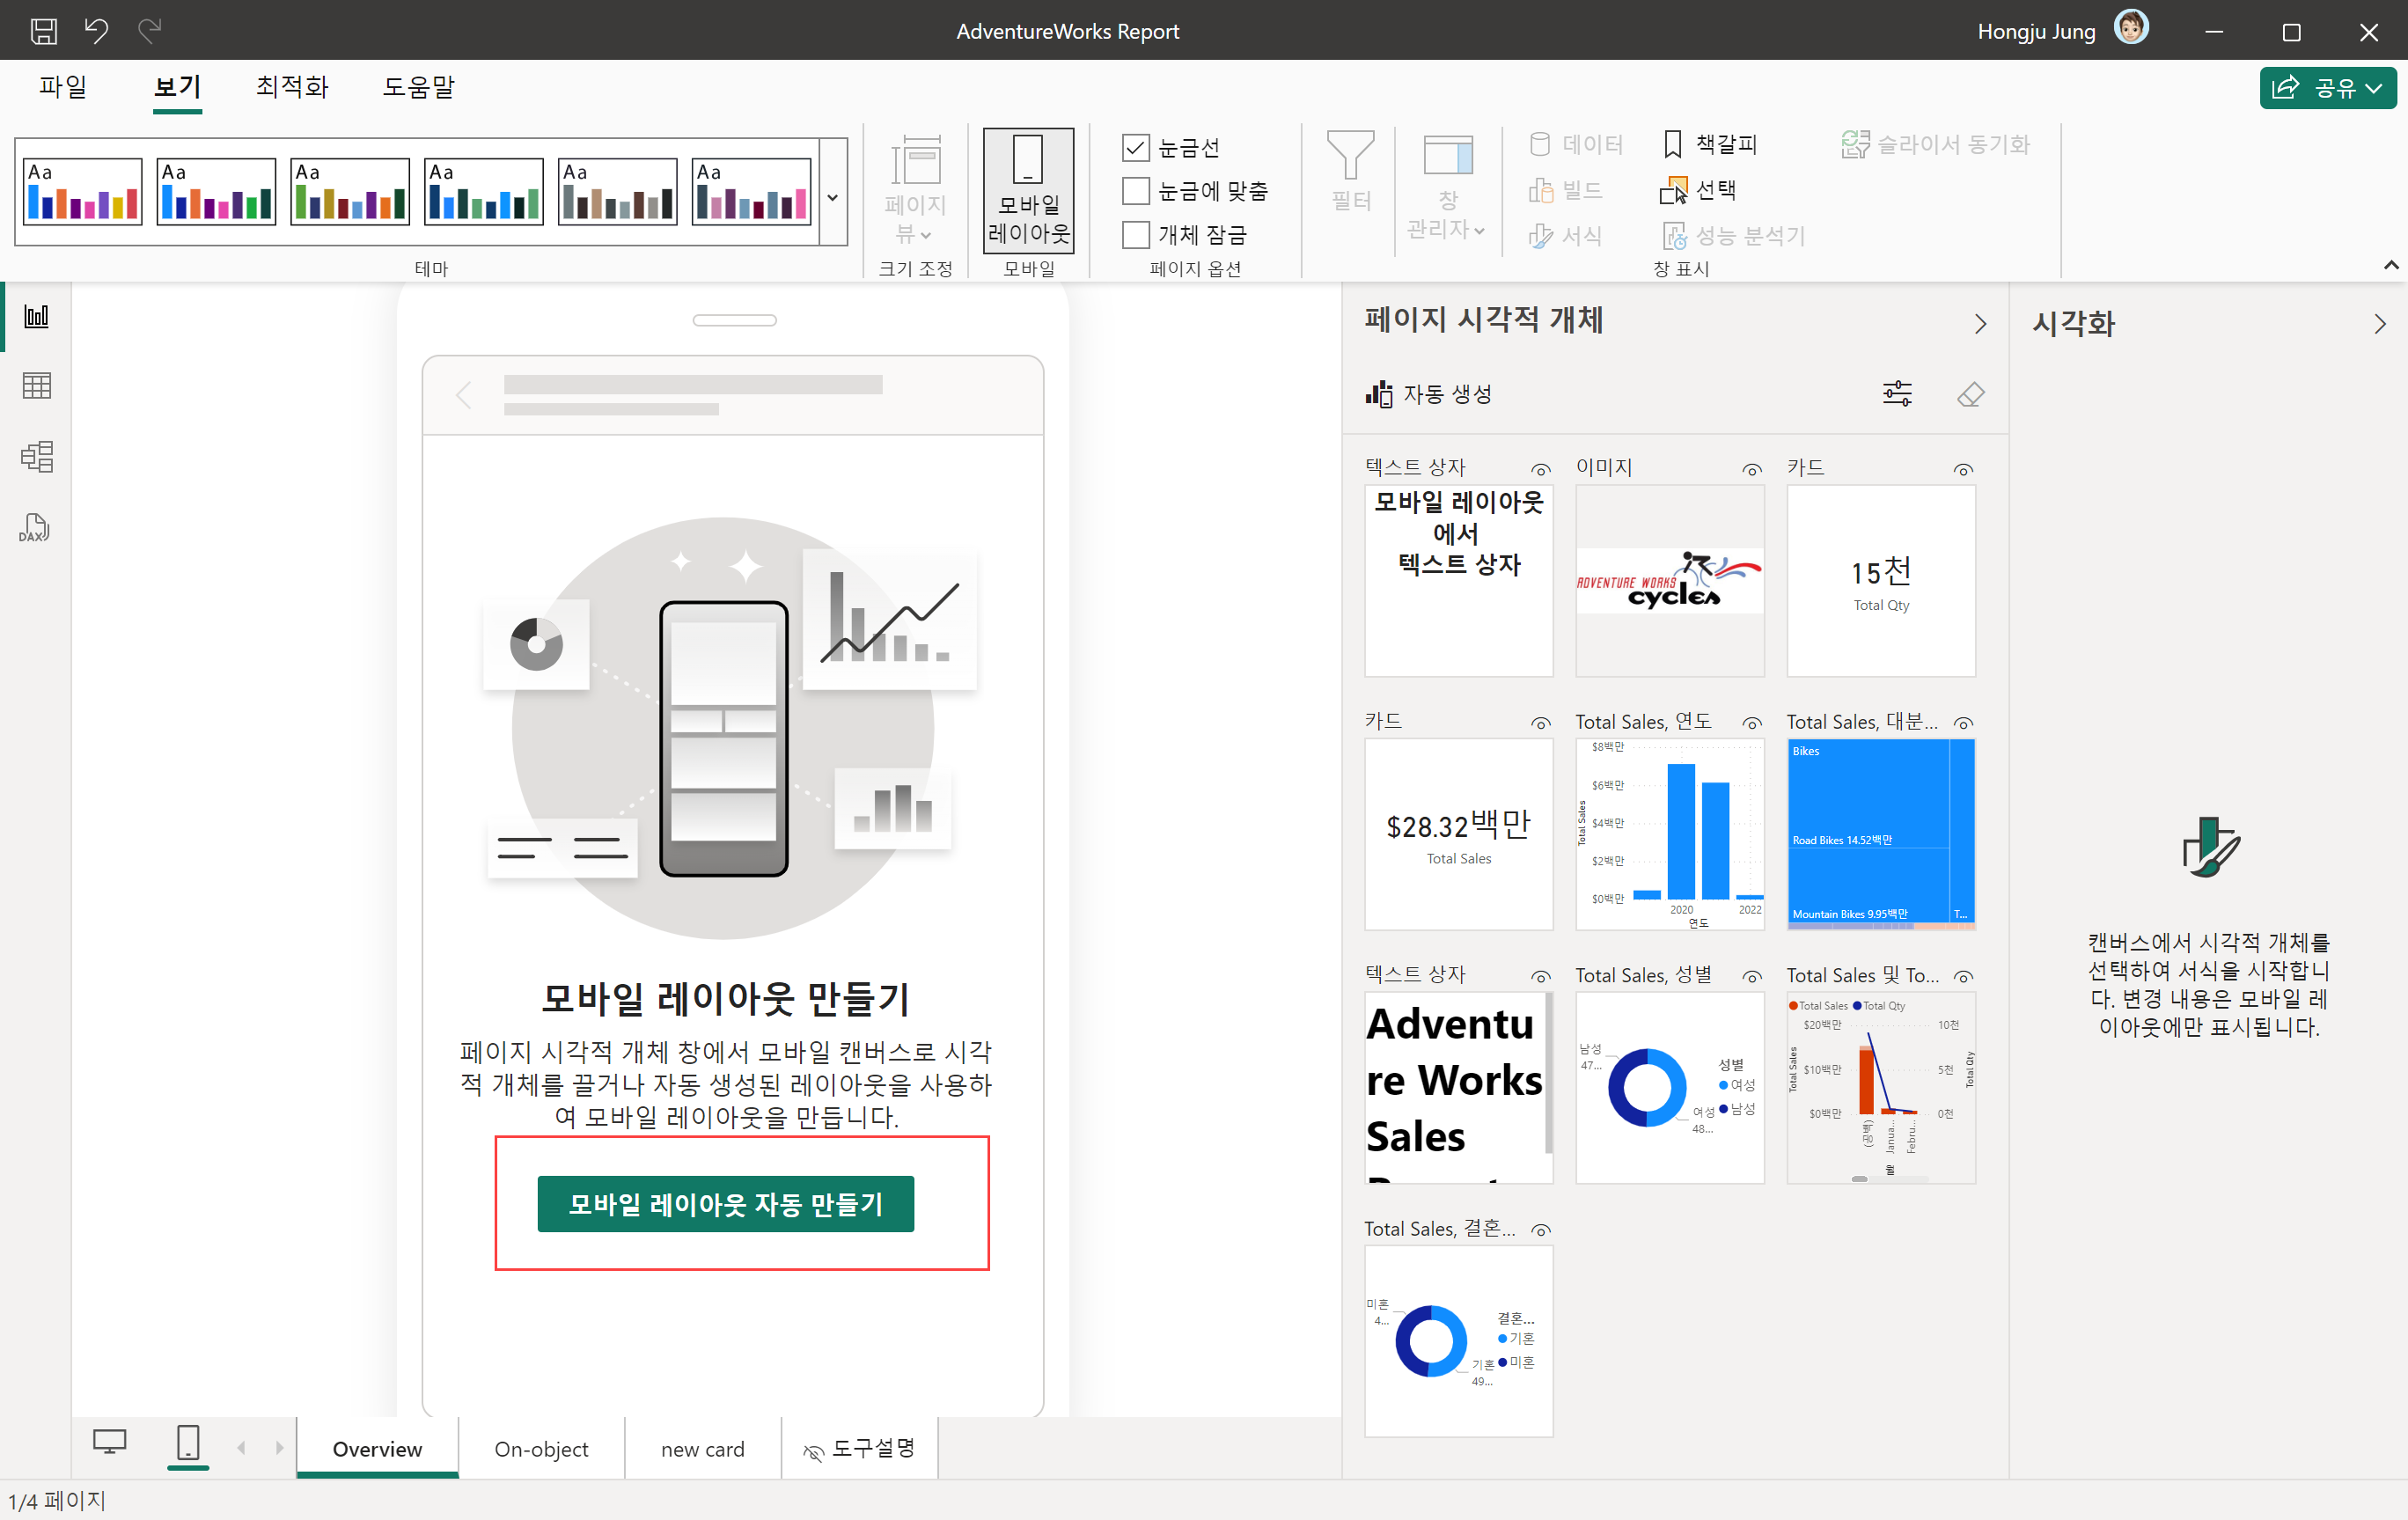The image size is (2408, 1520).
Task: Open visual display options sliders icon
Action: coord(1897,394)
